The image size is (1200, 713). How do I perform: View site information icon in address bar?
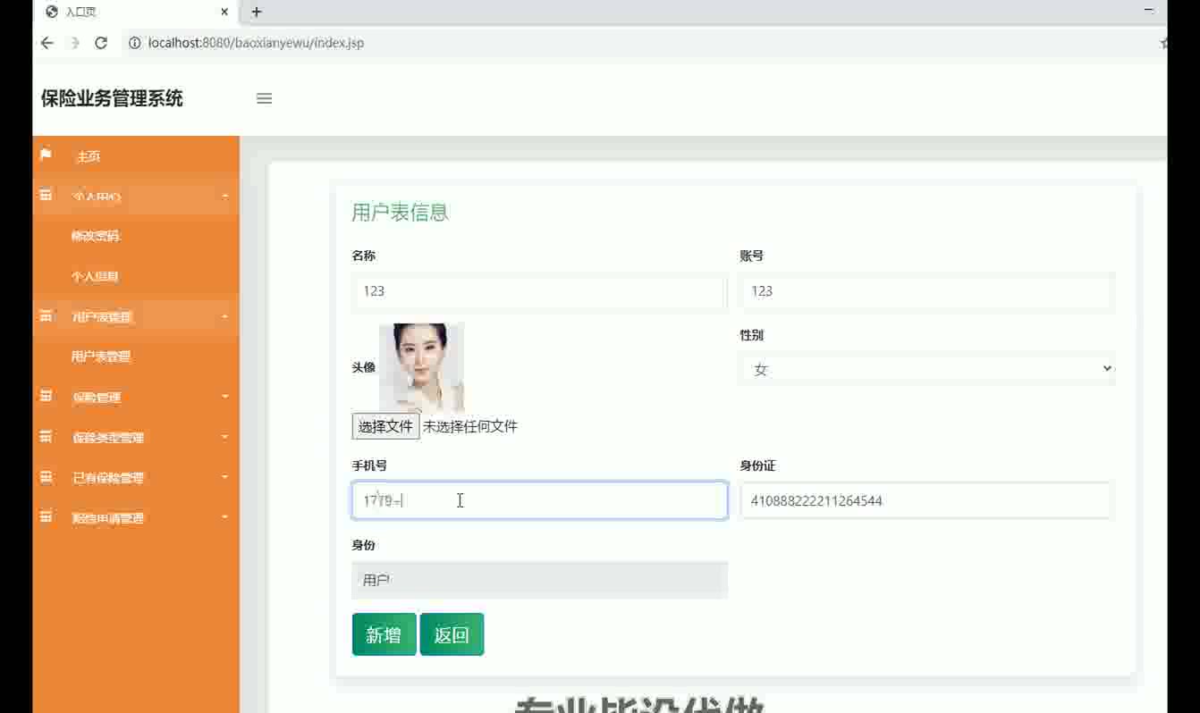tap(135, 43)
